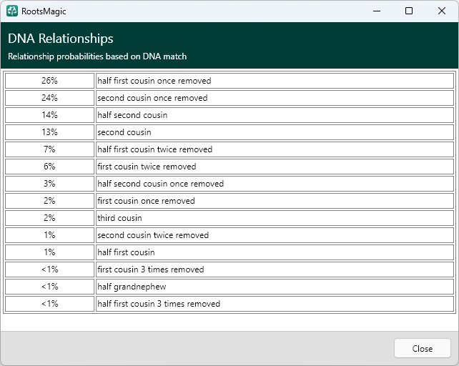The image size is (459, 366).
Task: Click the 'first cousin once removed' cell
Action: coord(275,201)
